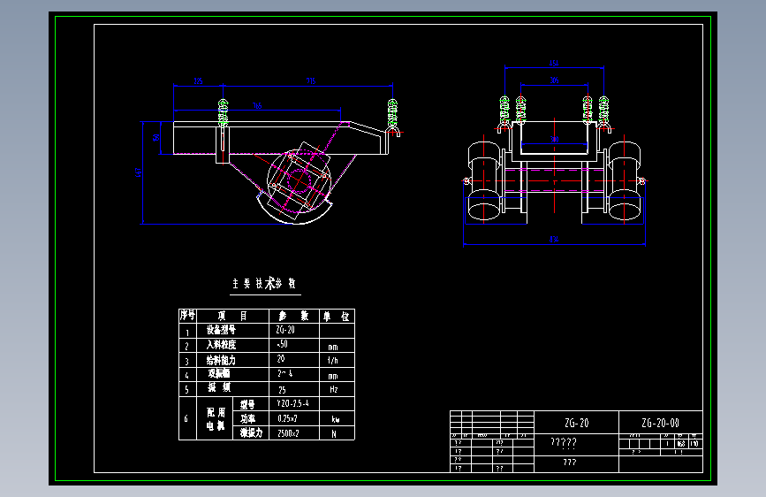Click the 'ZG-20' value in the parameter table

tap(285, 330)
